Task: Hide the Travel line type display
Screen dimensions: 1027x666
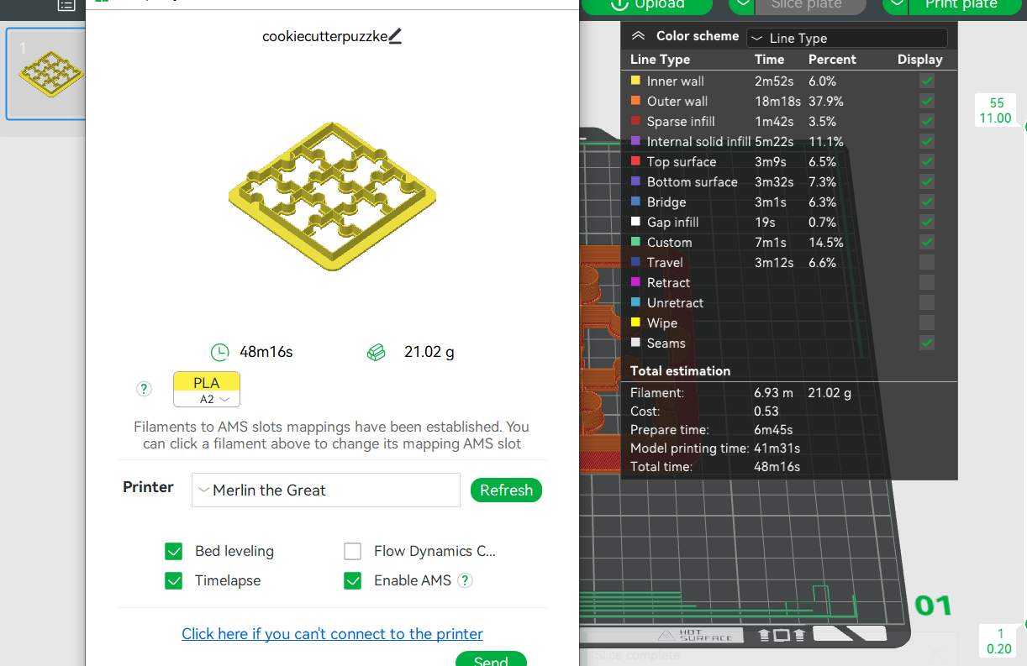Action: pyautogui.click(x=926, y=262)
